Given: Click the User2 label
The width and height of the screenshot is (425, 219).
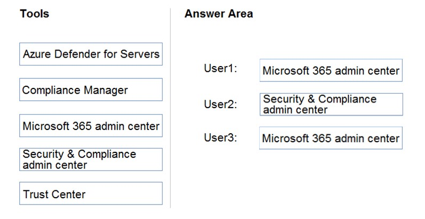Looking at the screenshot, I should pos(220,104).
